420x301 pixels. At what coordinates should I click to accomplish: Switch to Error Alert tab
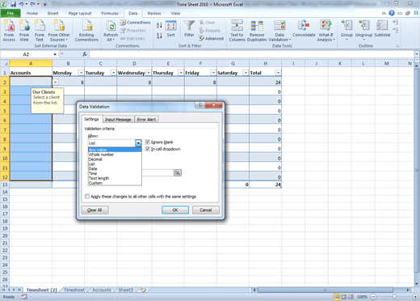point(146,120)
